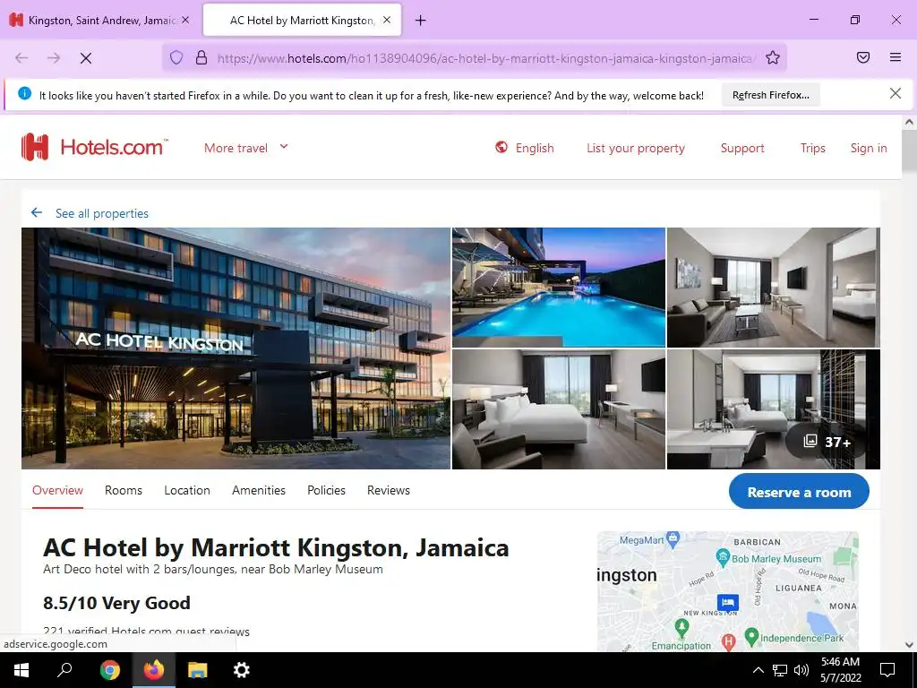917x688 pixels.
Task: Open taskbar search magnifier
Action: [64, 670]
